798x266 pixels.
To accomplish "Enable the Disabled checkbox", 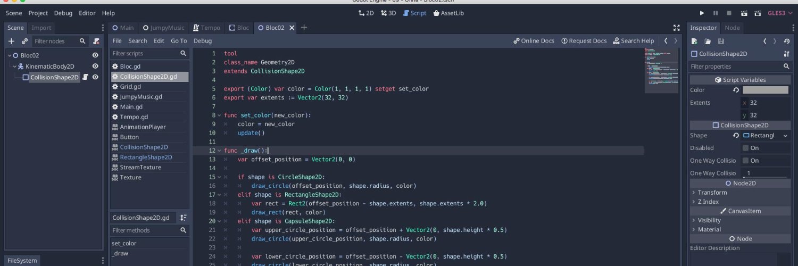I will coord(745,148).
